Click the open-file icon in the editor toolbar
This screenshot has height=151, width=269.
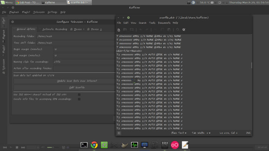[125, 30]
